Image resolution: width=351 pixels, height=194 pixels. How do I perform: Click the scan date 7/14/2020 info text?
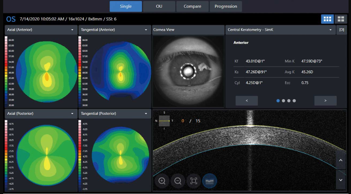tap(68, 19)
